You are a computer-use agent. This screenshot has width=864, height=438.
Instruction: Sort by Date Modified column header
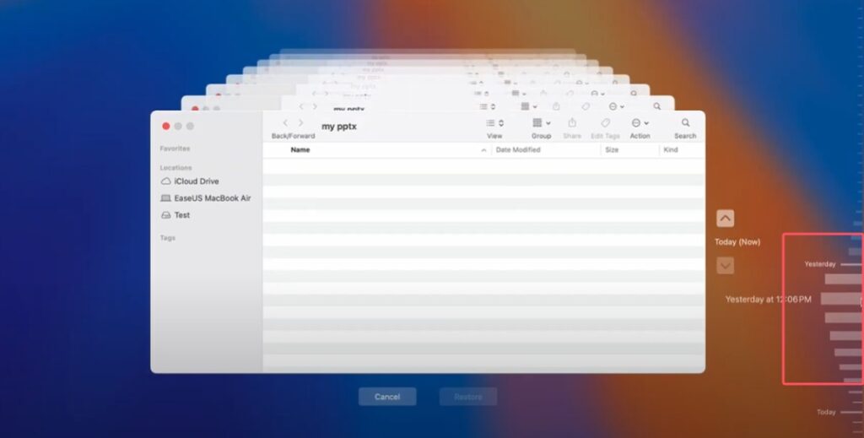click(x=518, y=150)
